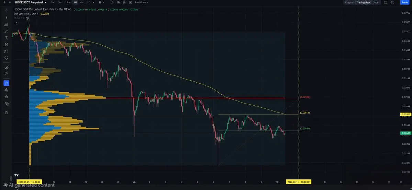
Task: Toggle hide all drawings eye icon
Action: click(7, 103)
